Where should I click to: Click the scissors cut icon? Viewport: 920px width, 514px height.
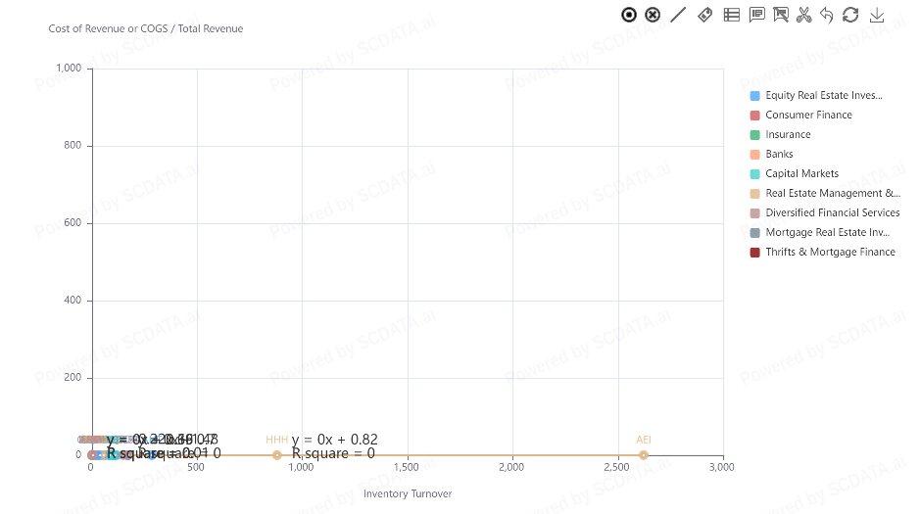(x=804, y=15)
